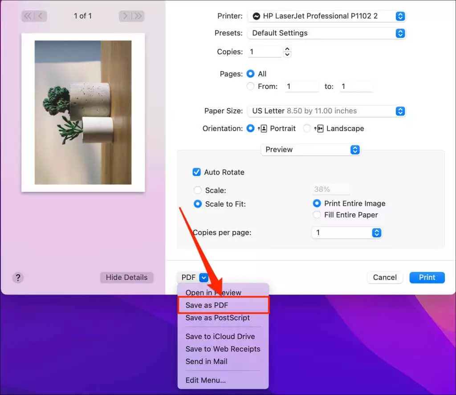Choose Portrait orientation radio button
456x395 pixels.
pos(250,128)
